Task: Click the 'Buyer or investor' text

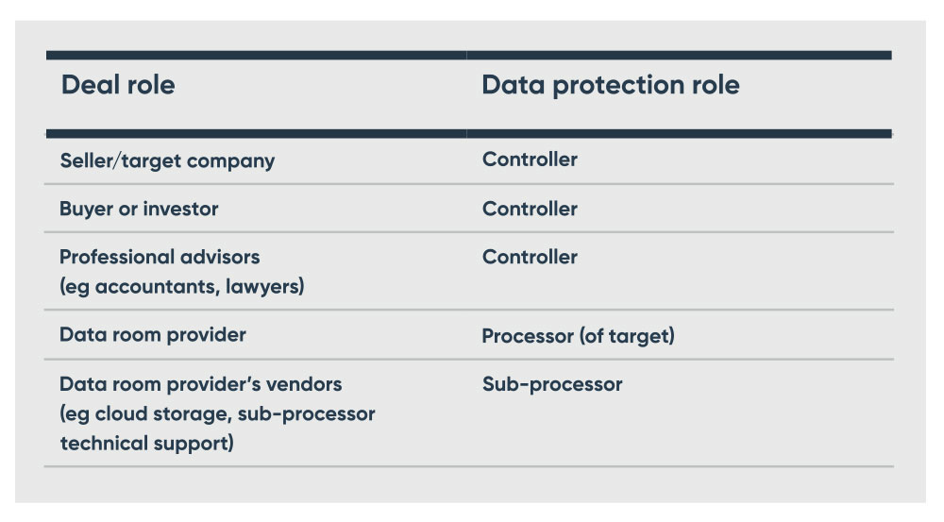Action: [139, 209]
